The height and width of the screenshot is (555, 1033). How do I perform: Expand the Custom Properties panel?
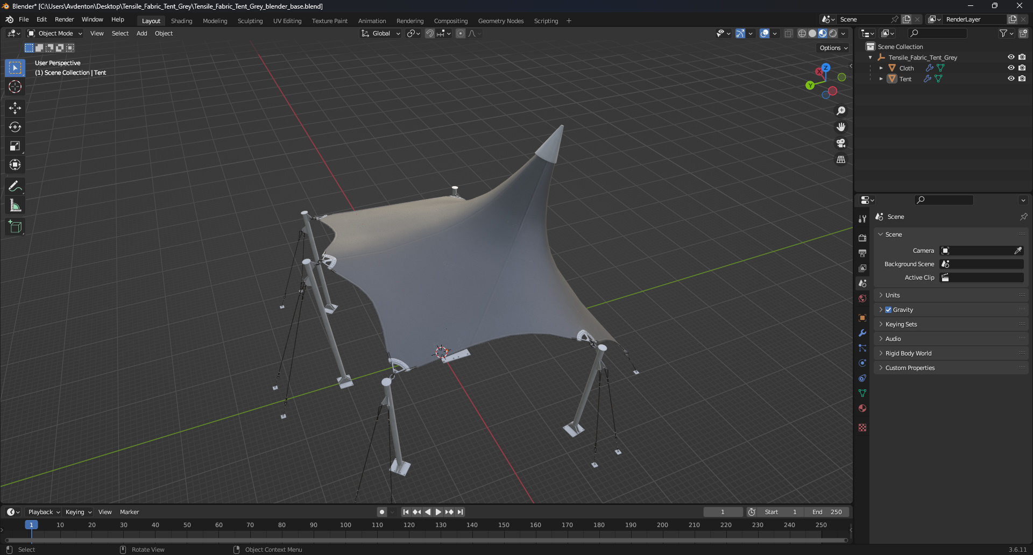[951, 368]
